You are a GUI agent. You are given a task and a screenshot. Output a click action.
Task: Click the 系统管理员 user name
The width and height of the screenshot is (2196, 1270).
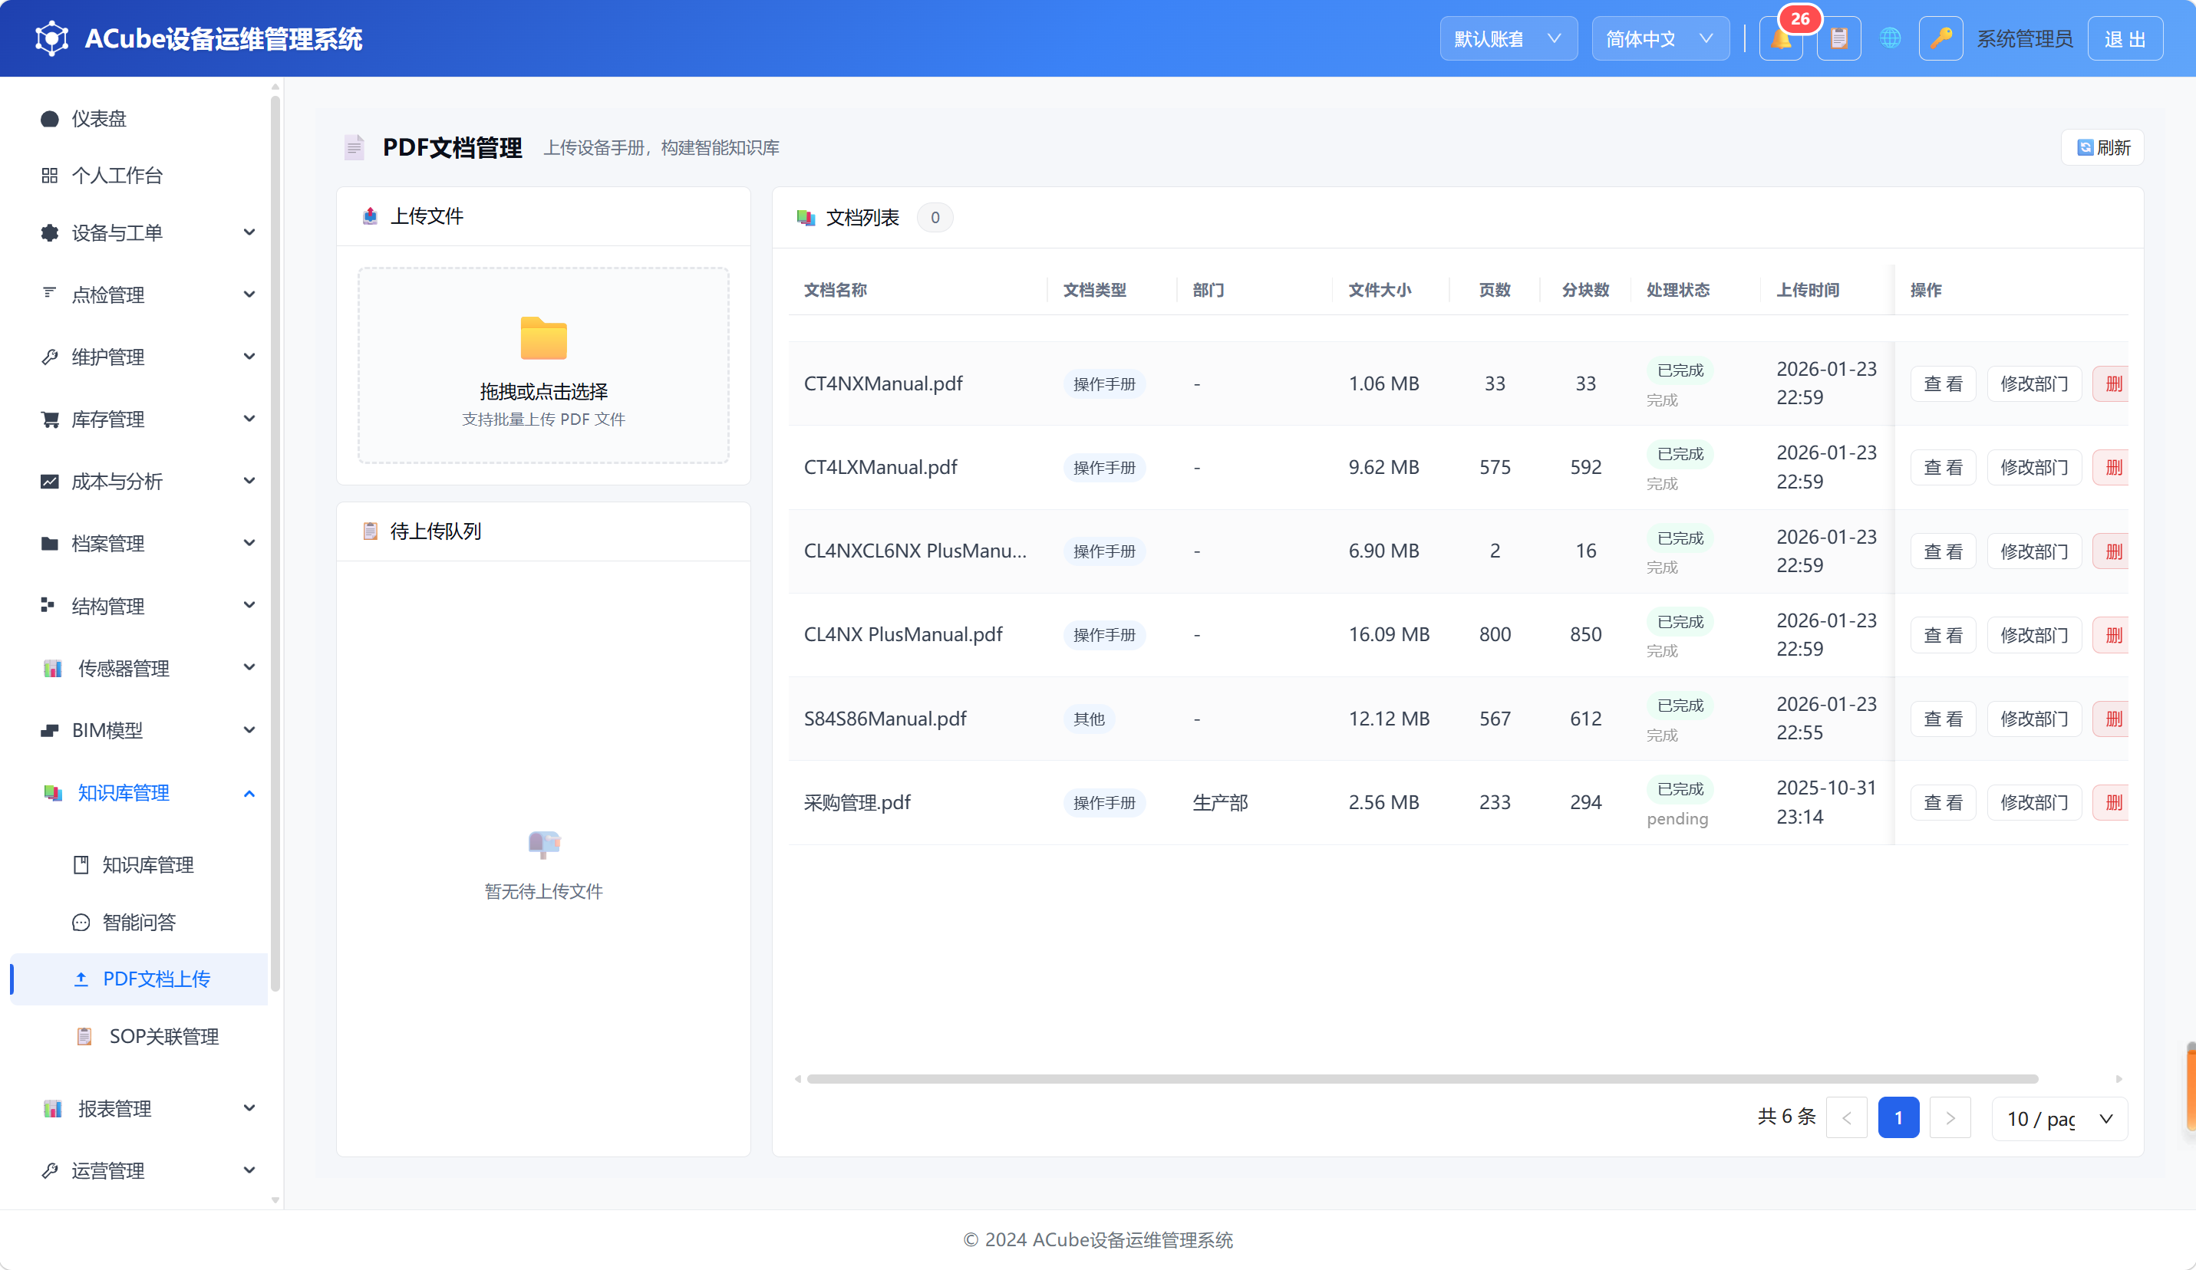[2024, 39]
